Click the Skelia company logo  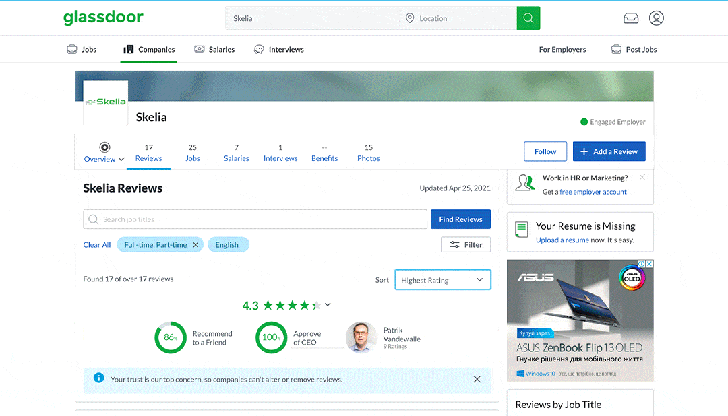click(x=105, y=102)
